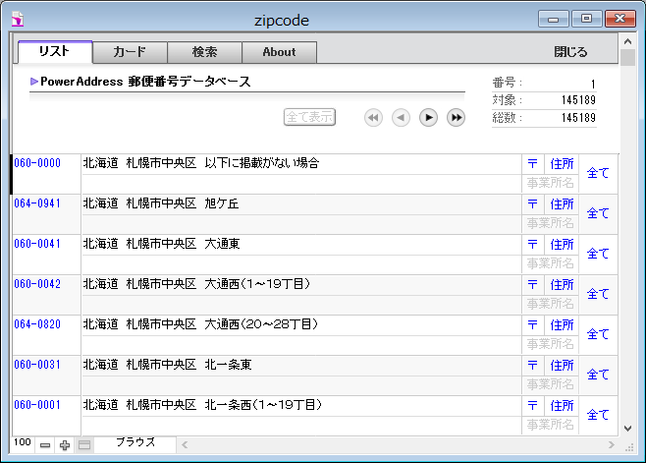The width and height of the screenshot is (646, 463).
Task: Click the 〒 icon for 大通東 row
Action: tap(532, 245)
